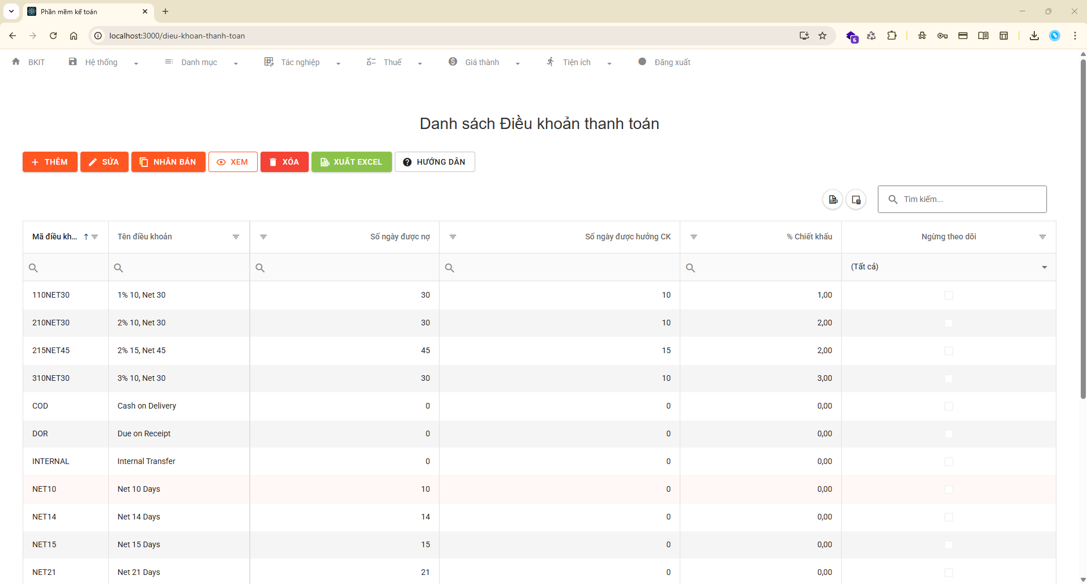Toggle Ngừng theo dõi checkbox for NET14

pos(949,517)
